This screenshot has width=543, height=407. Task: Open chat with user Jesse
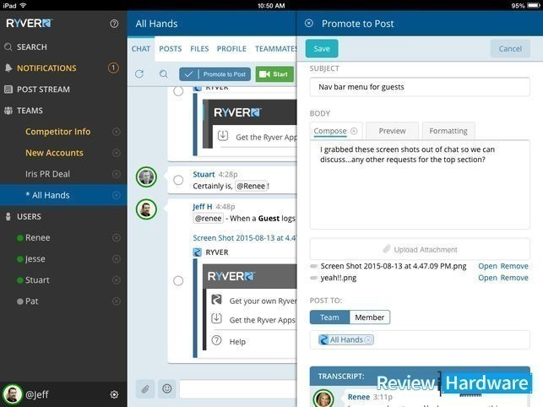(x=35, y=258)
